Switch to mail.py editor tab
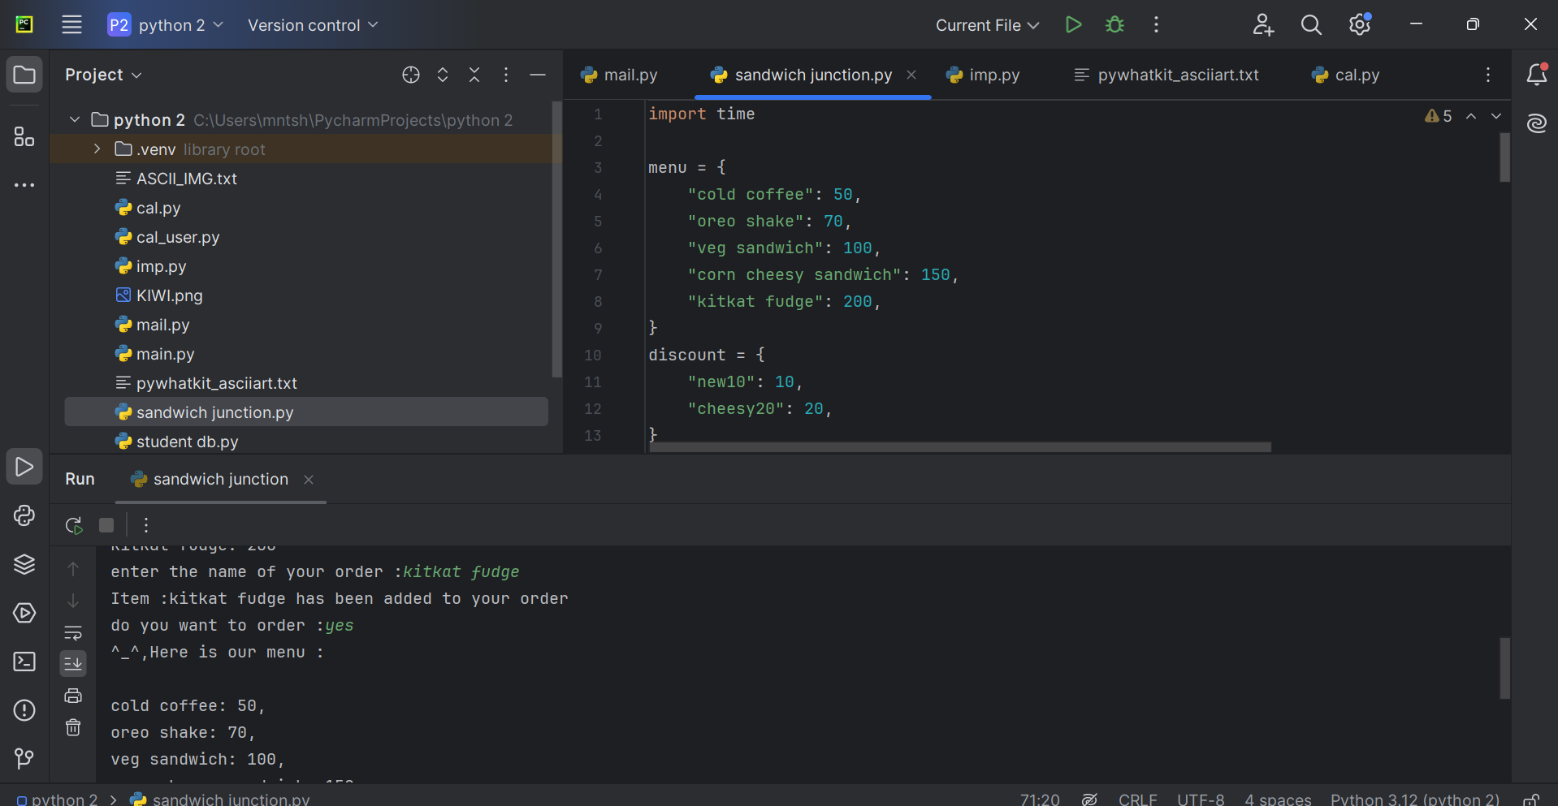 click(620, 75)
